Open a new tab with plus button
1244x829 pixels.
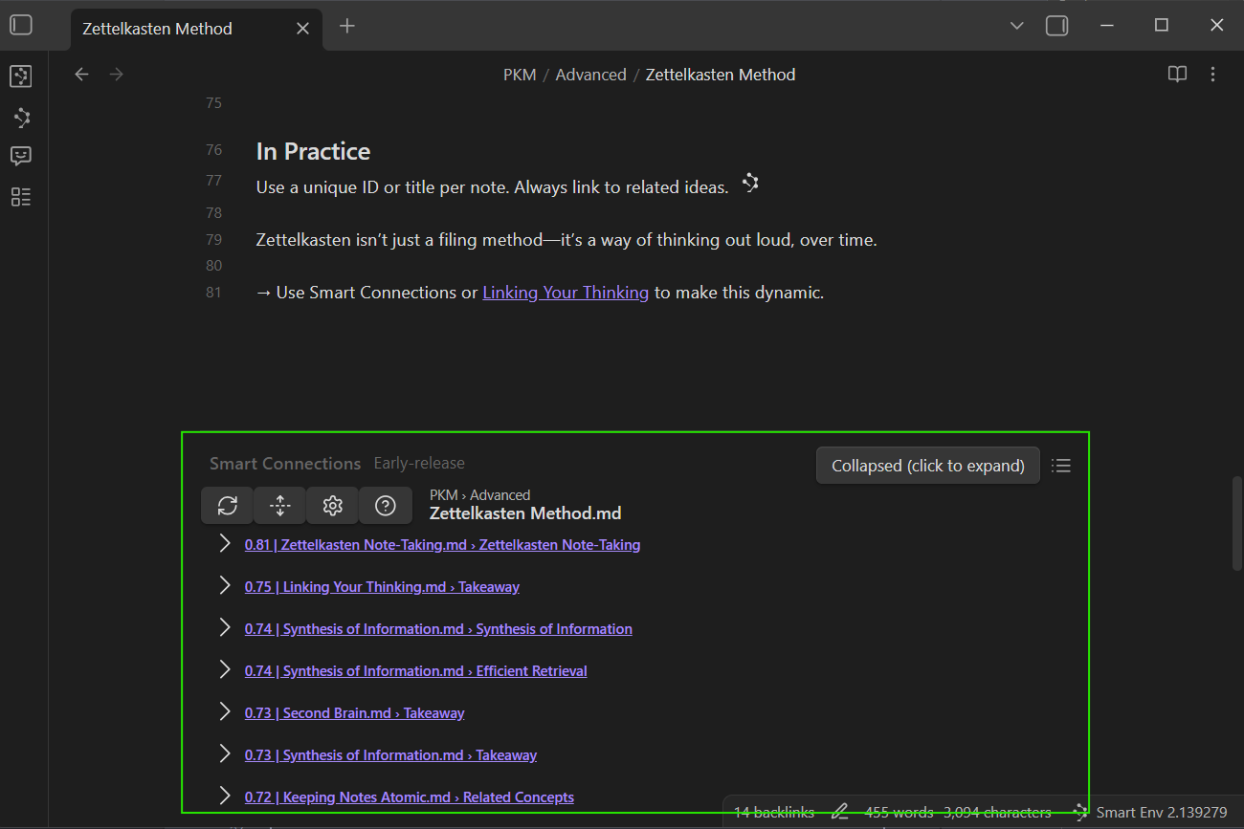point(347,27)
